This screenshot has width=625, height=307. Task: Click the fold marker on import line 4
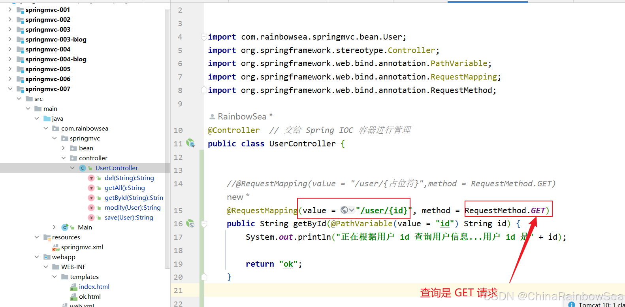click(204, 37)
